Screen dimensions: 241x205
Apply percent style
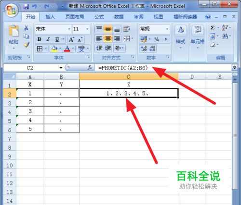pos(157,39)
